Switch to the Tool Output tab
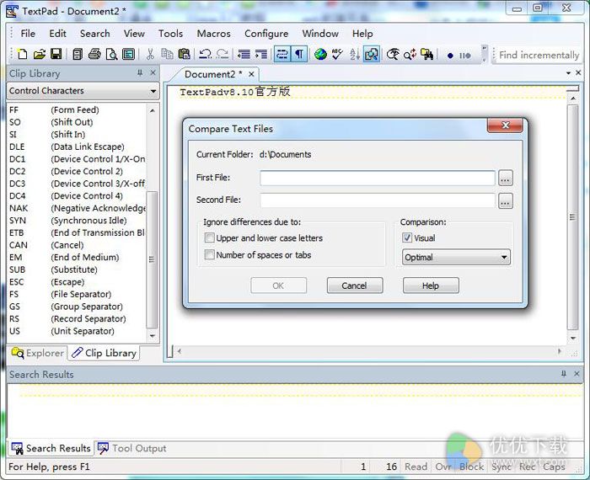 point(132,448)
